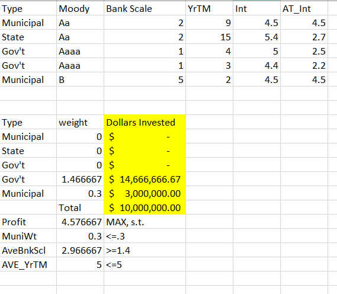This screenshot has width=337, height=294.
Task: Click the AveBnkScl value 2.966667 cell
Action: tap(80, 250)
